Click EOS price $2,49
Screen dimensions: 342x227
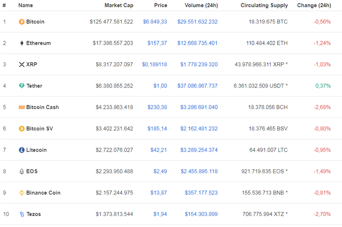160,171
